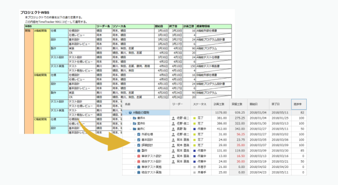Image resolution: width=338 pixels, height=185 pixels.
Task: Click the leader person icon in 製作 row
Action: coord(173,150)
